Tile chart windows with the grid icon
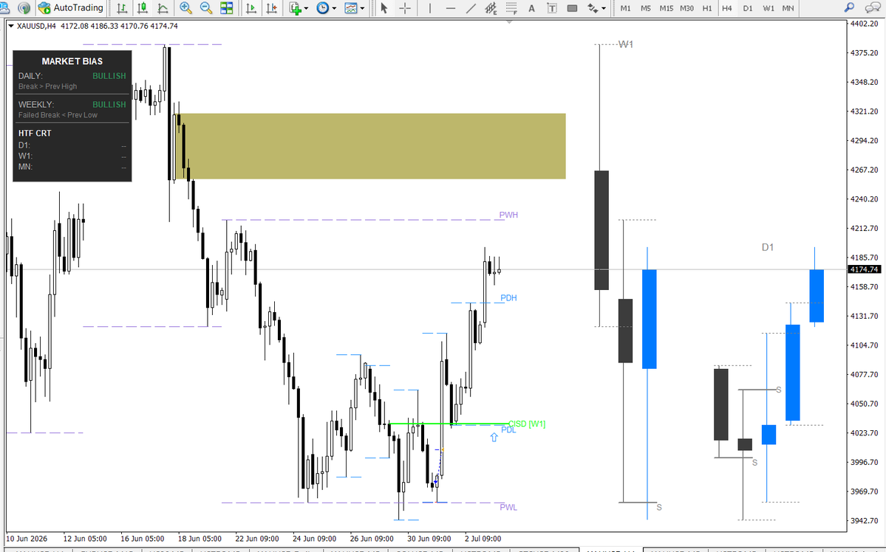This screenshot has width=886, height=552. (x=227, y=8)
